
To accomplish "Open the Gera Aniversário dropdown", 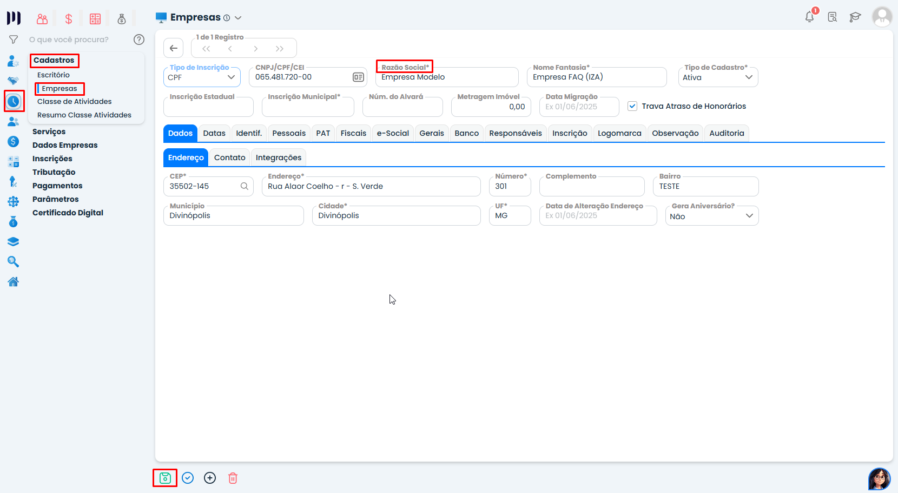I will coord(711,216).
